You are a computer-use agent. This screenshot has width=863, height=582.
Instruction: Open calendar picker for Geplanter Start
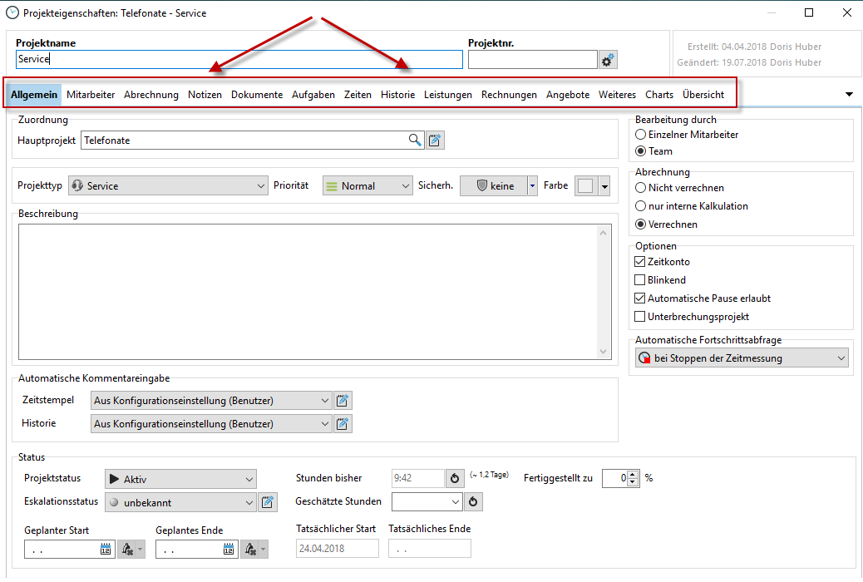pyautogui.click(x=106, y=550)
